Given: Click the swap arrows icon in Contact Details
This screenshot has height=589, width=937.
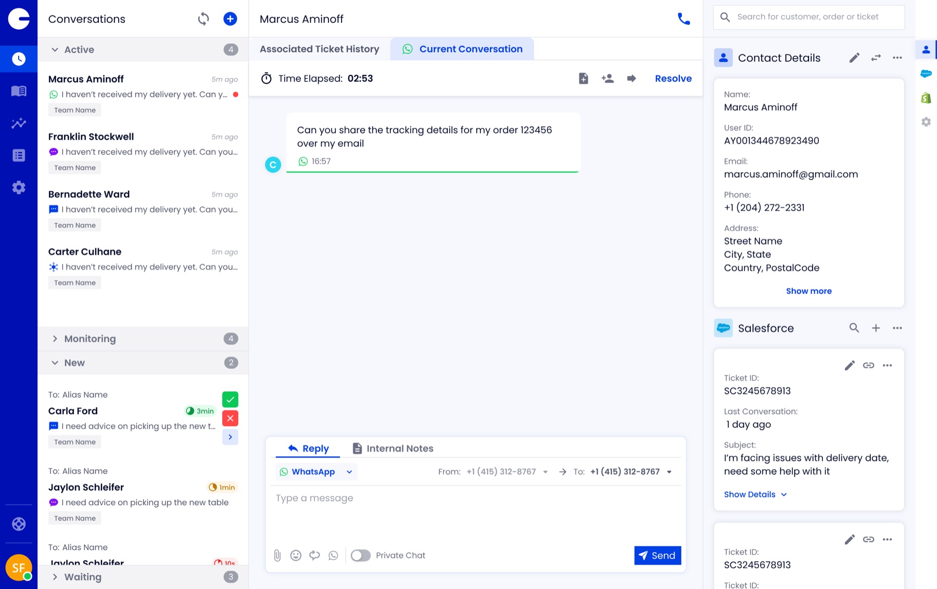Looking at the screenshot, I should pos(876,58).
